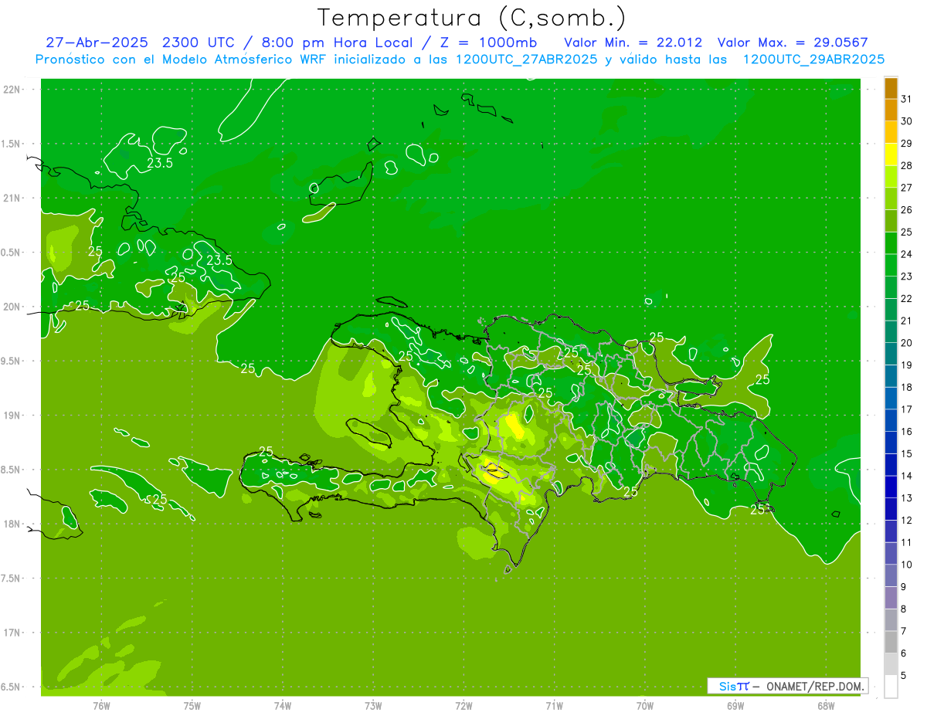
Task: Click the 19N latitude axis label
Action: coord(13,416)
